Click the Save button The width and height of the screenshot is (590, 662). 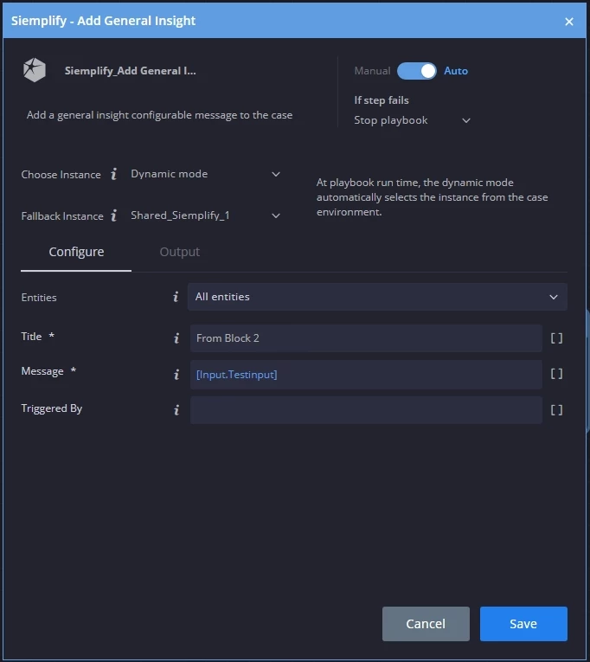pyautogui.click(x=523, y=624)
